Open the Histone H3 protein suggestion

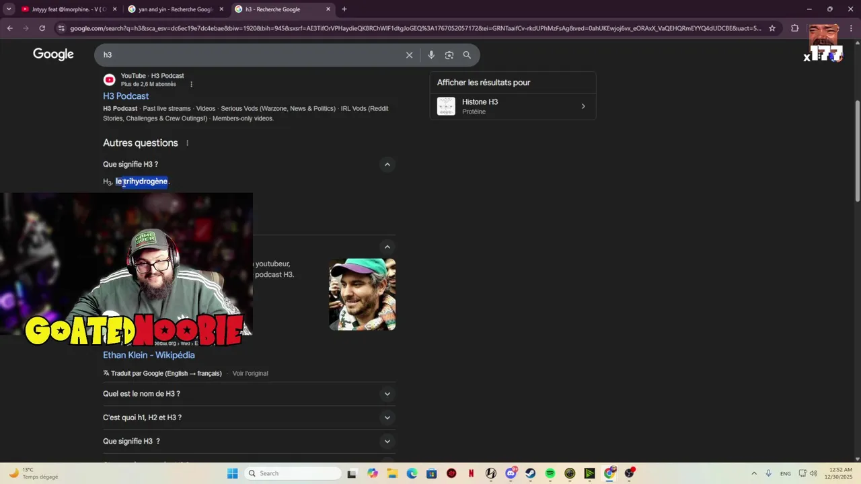click(513, 106)
